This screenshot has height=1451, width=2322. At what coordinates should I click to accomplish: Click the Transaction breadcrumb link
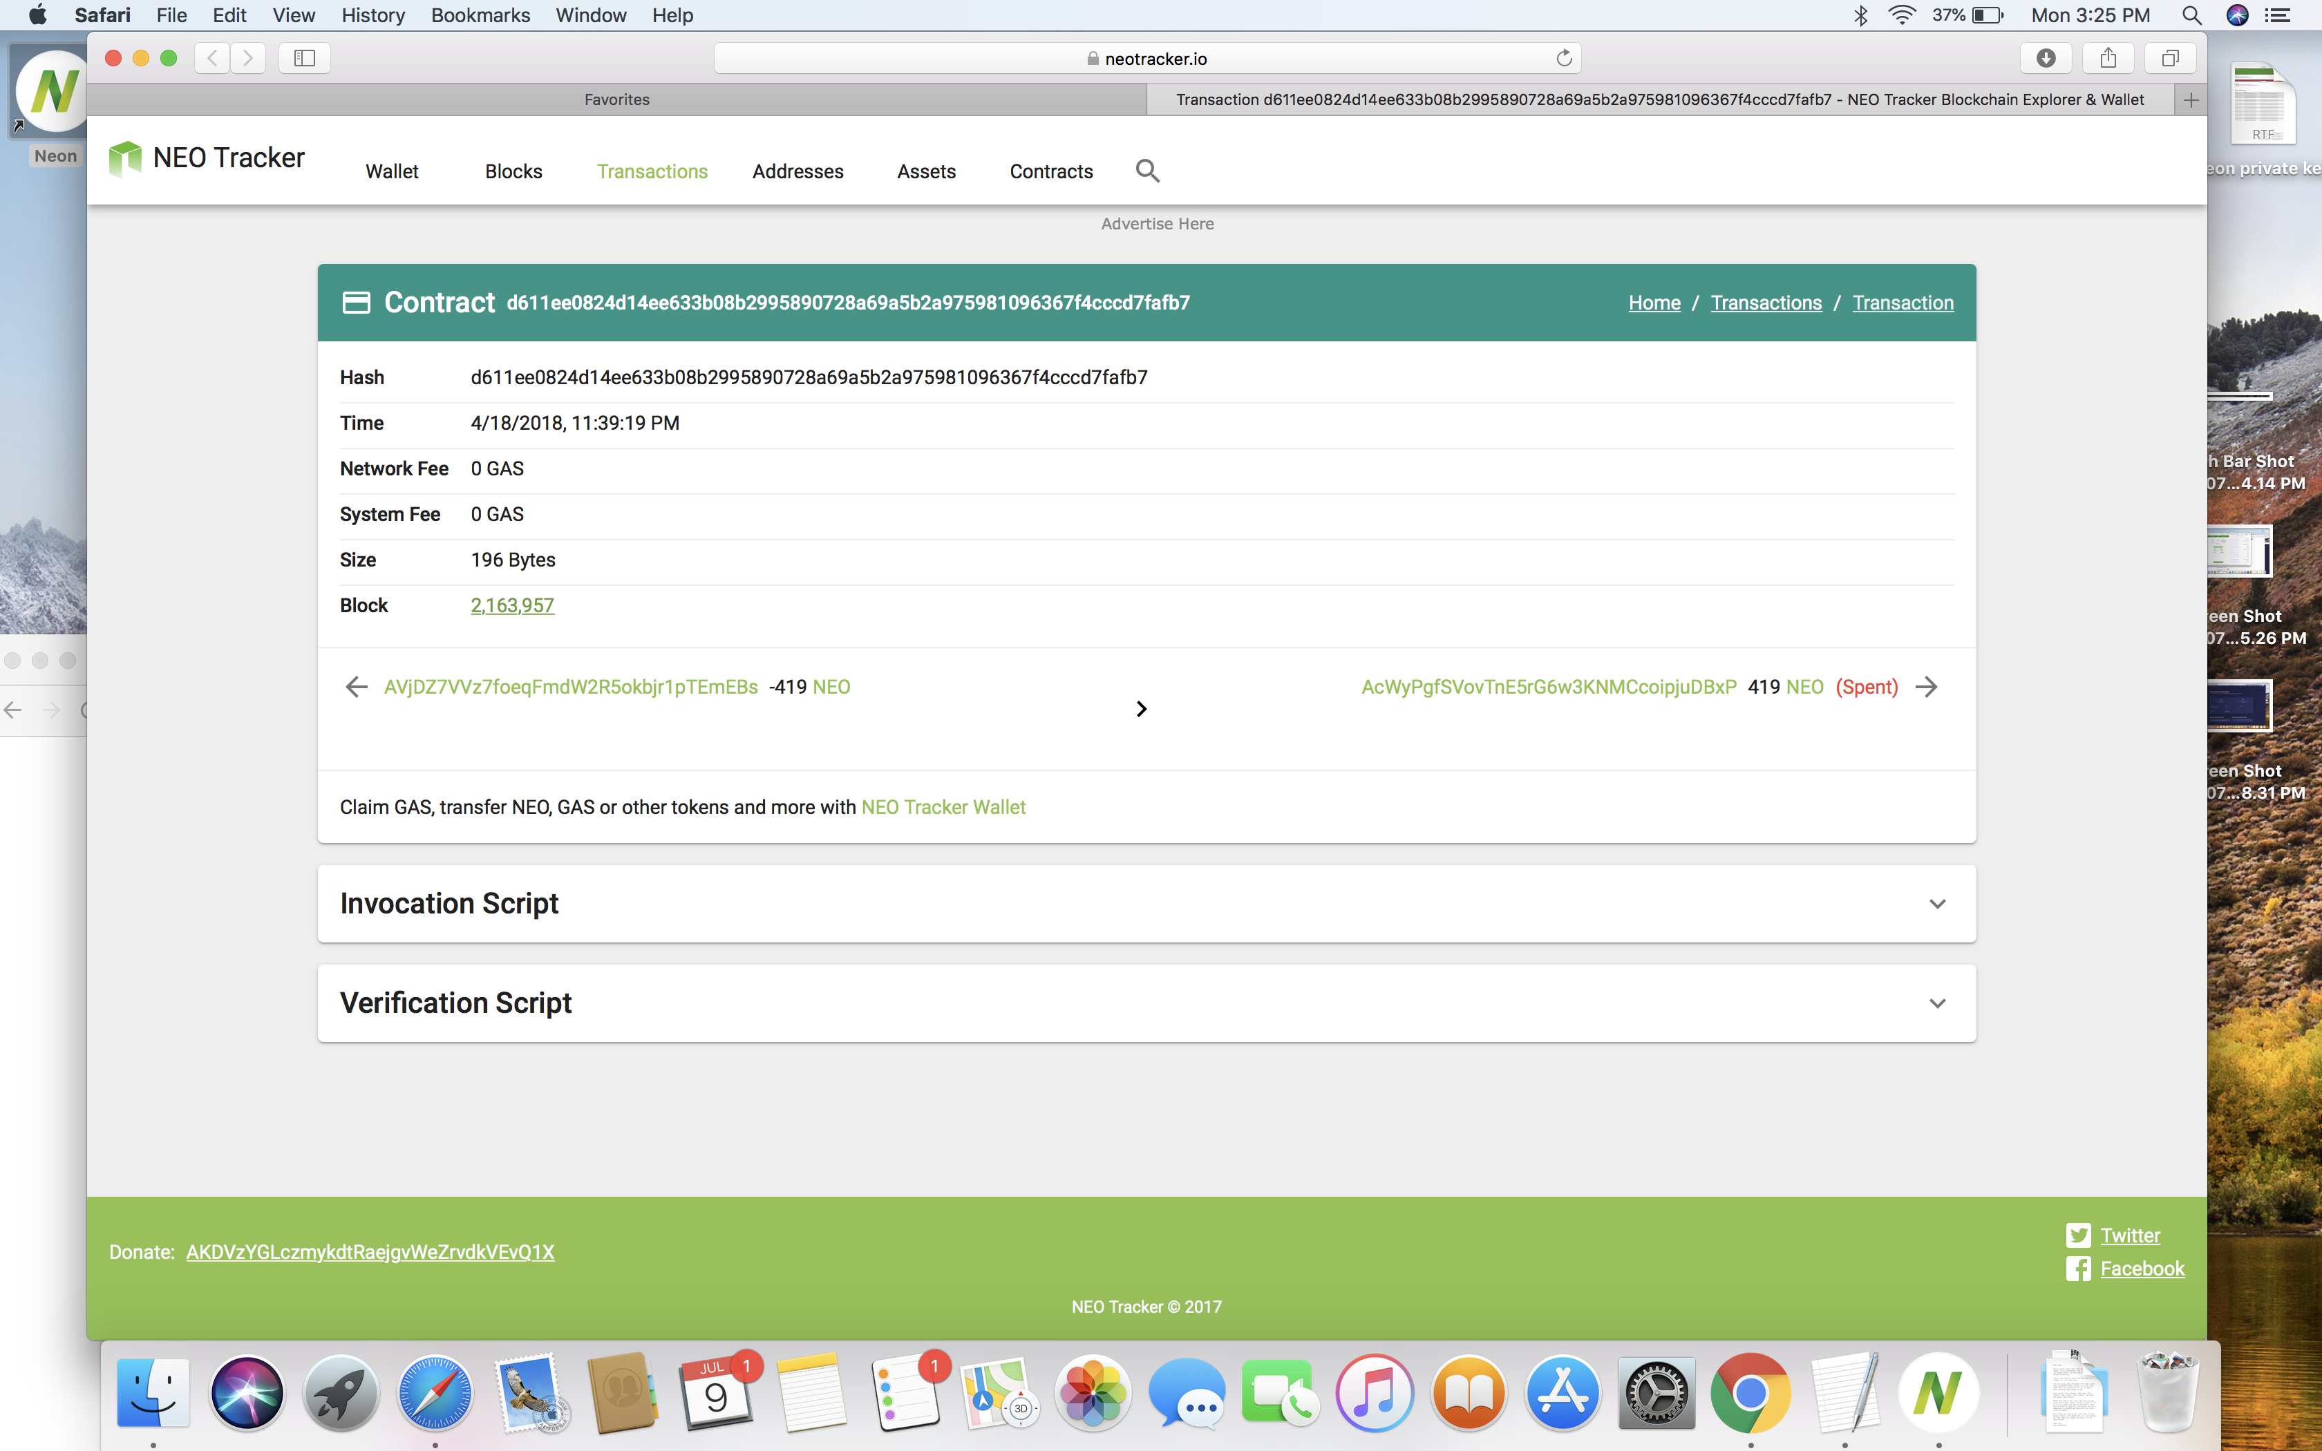[1903, 303]
